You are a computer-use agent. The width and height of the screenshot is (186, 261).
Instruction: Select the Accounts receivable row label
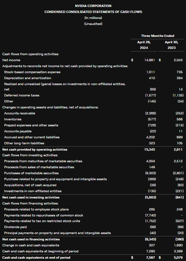(20, 113)
